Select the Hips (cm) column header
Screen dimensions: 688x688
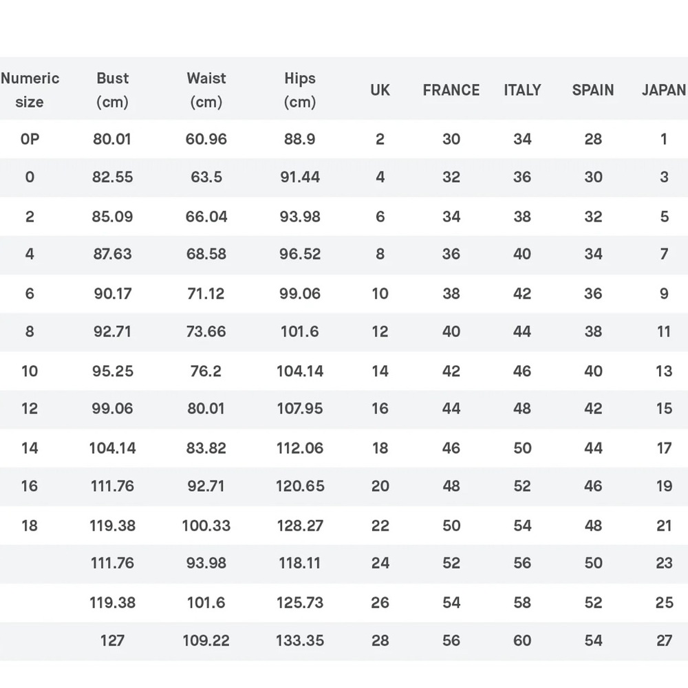tap(300, 90)
